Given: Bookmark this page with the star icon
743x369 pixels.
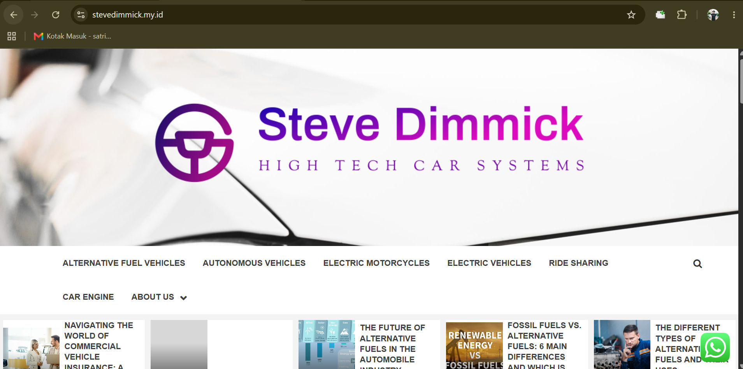Looking at the screenshot, I should click(x=631, y=15).
